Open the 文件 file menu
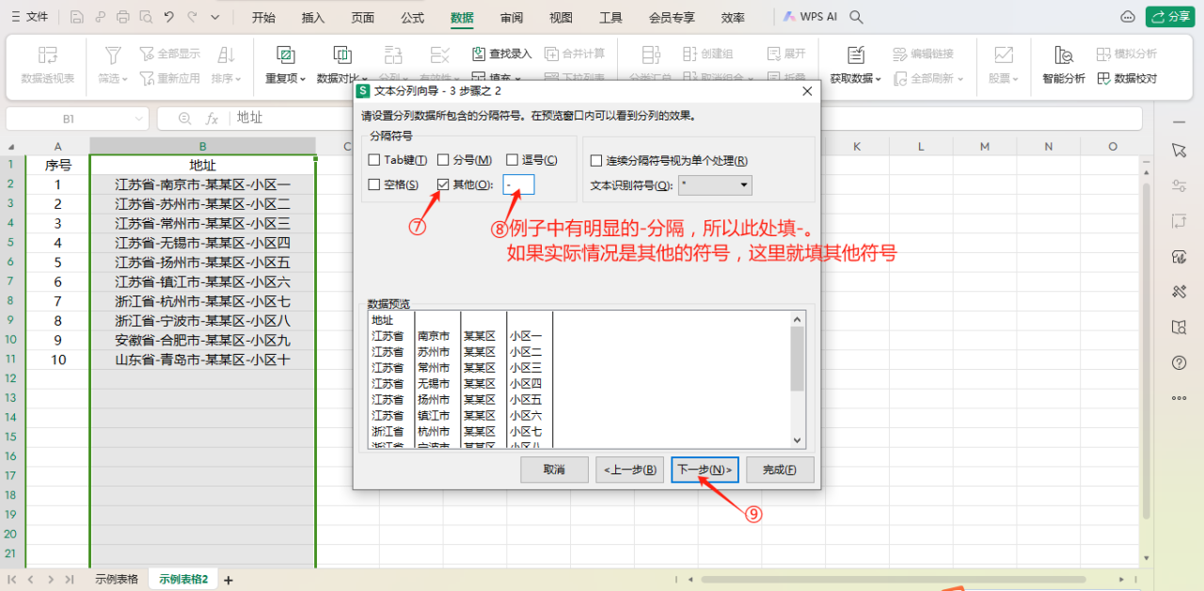The height and width of the screenshot is (591, 1204). pos(29,17)
